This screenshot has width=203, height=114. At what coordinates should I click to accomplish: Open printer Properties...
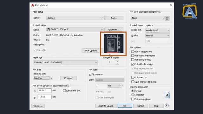[114, 29]
